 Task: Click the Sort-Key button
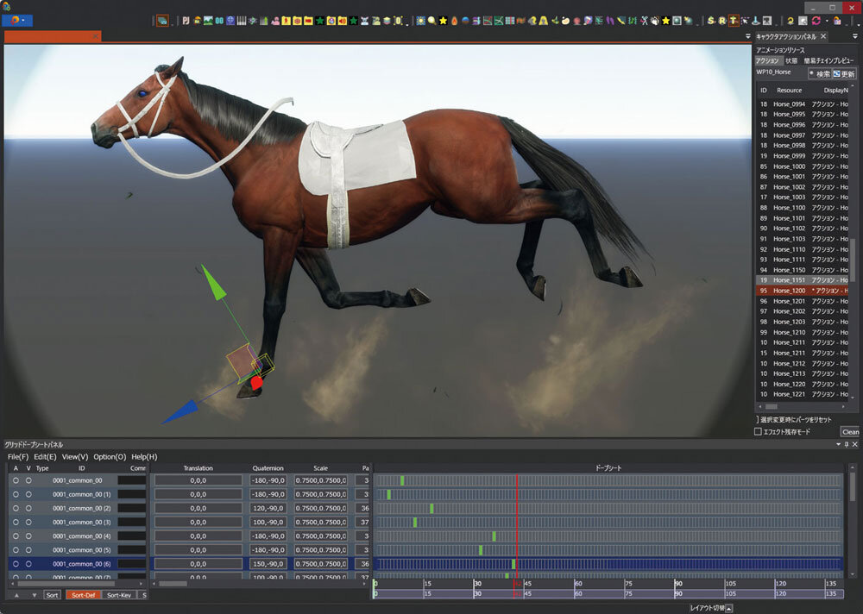coord(119,595)
